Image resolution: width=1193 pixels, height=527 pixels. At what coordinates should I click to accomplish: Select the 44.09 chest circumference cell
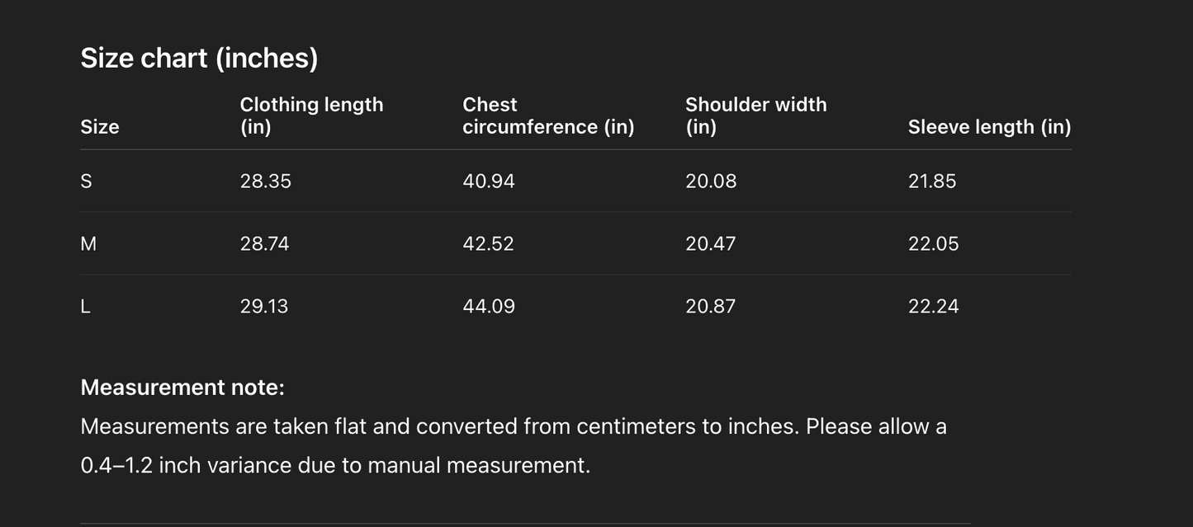point(488,307)
